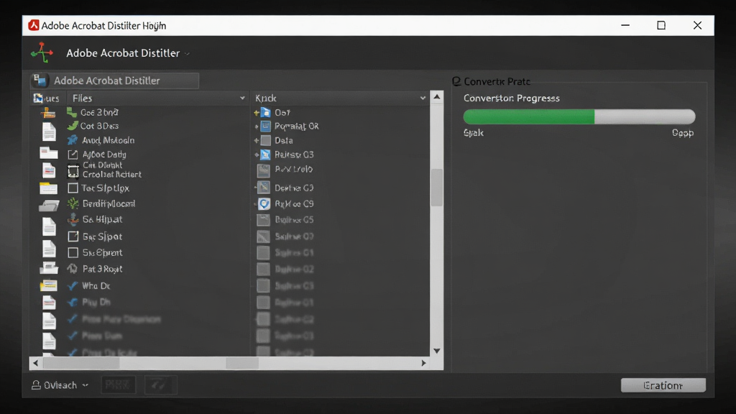The height and width of the screenshot is (414, 736).
Task: Click the horizontal scroll right arrow
Action: point(423,363)
